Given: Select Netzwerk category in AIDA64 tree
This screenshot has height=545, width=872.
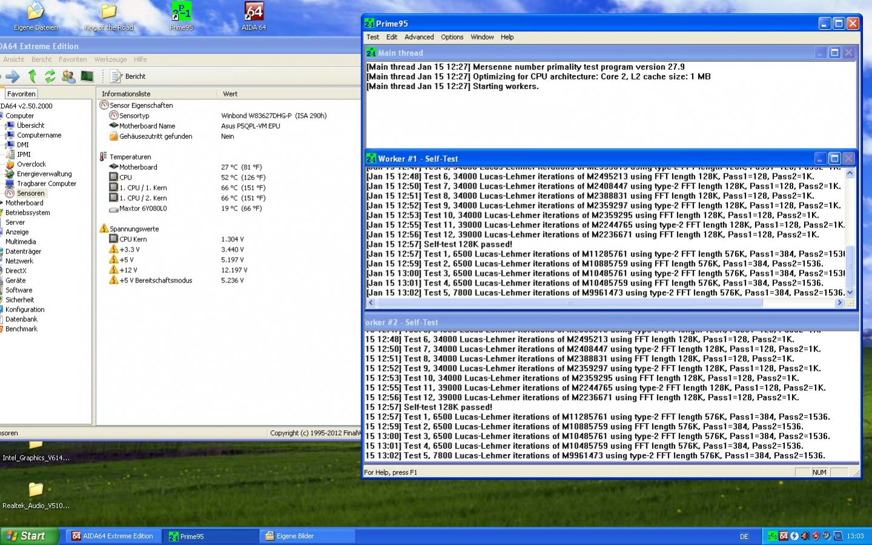Looking at the screenshot, I should [x=19, y=261].
